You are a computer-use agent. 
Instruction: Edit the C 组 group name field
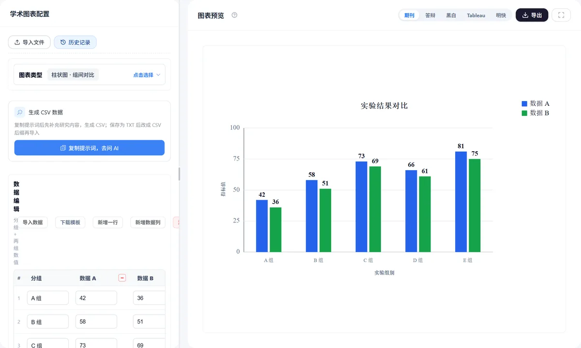point(48,344)
